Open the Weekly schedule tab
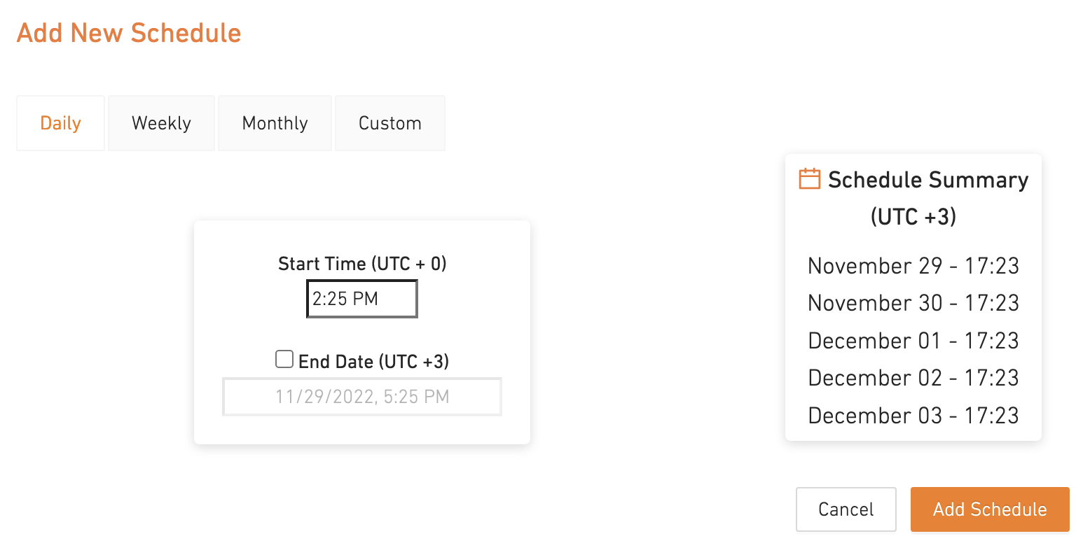 (161, 123)
